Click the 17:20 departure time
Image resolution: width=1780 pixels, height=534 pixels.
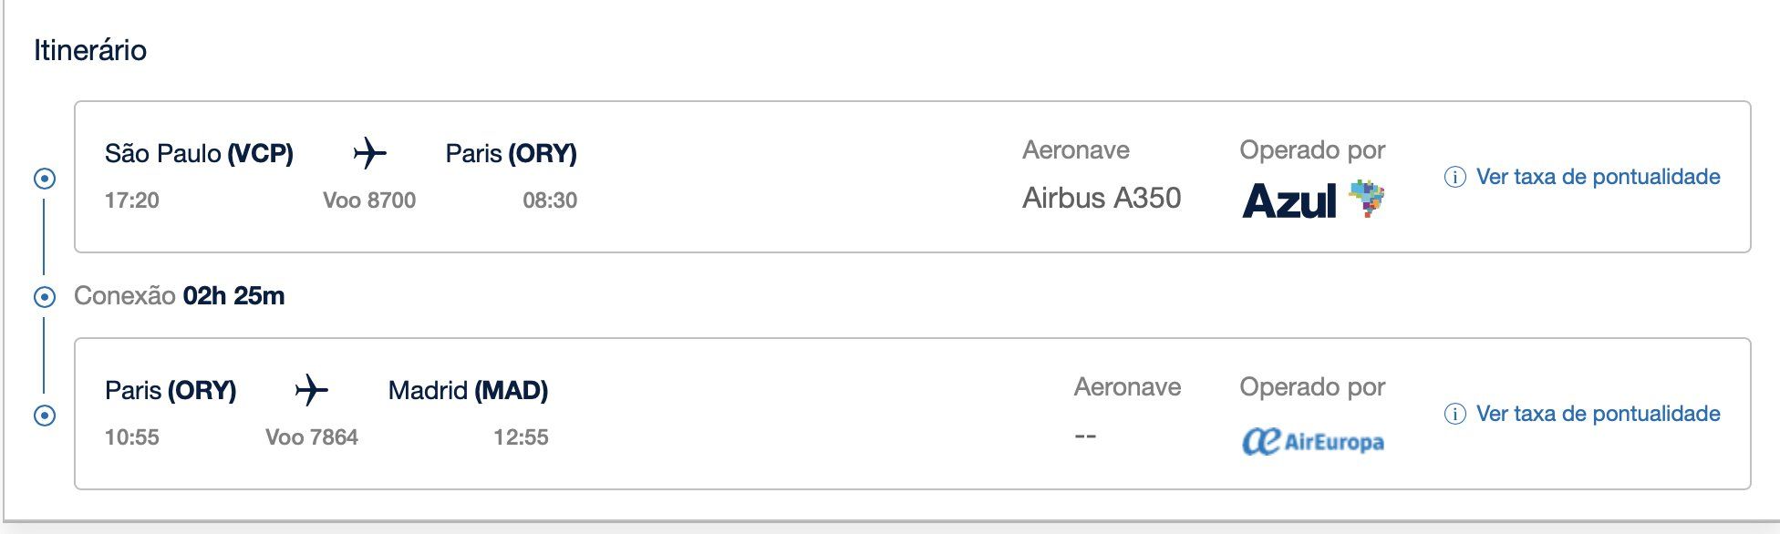[132, 200]
